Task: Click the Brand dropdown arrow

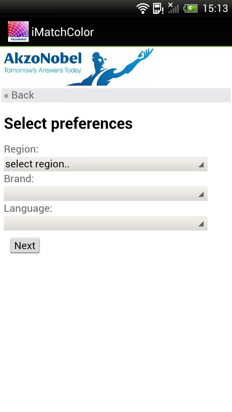Action: [201, 194]
